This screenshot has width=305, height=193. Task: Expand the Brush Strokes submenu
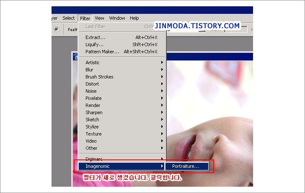(122, 77)
